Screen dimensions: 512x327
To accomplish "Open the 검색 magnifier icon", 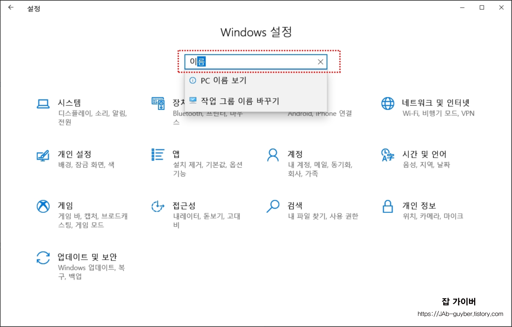I will pos(273,206).
